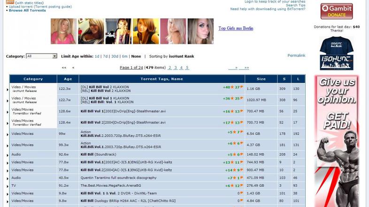Click star icon on Kill.Bill.Vol.2 720p BluRay row
This screenshot has width=369, height=207.
coord(234,132)
